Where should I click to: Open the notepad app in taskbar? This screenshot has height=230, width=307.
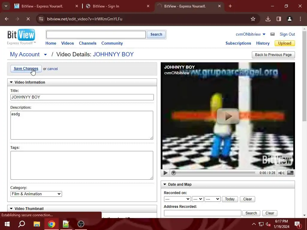tap(66, 224)
